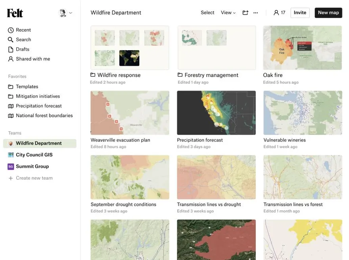
Task: Open the user avatar profile menu
Action: point(63,13)
